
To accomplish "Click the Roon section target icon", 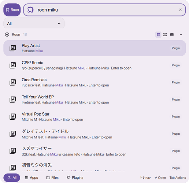I will tap(7, 34).
